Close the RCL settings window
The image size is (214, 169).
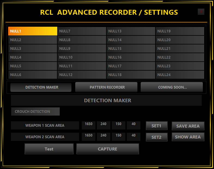click(x=201, y=11)
